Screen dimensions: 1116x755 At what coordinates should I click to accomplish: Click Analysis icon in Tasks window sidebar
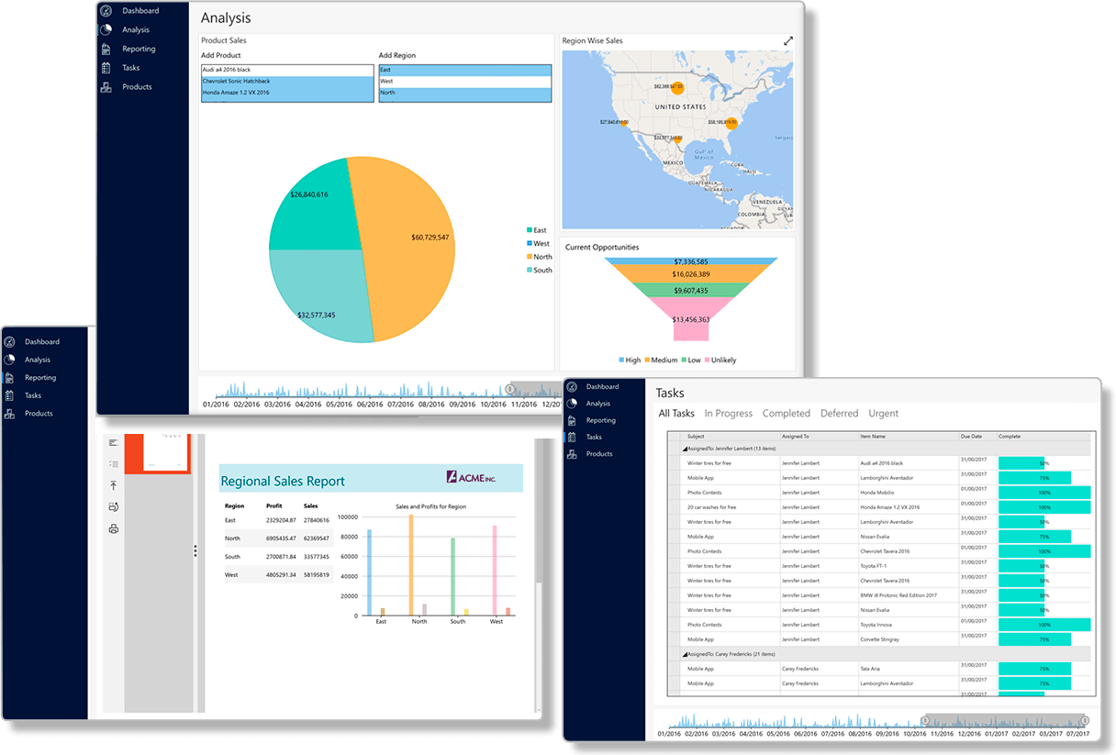pos(571,404)
